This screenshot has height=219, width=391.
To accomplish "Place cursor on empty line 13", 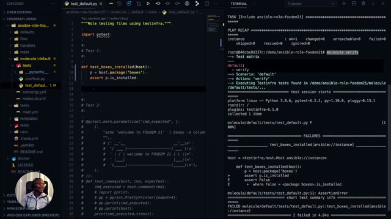I will tap(144, 89).
